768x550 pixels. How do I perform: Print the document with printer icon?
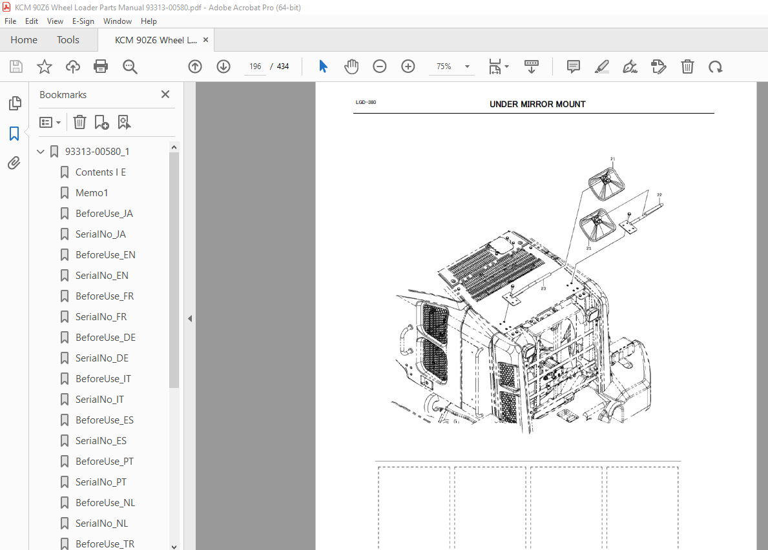[x=101, y=66]
